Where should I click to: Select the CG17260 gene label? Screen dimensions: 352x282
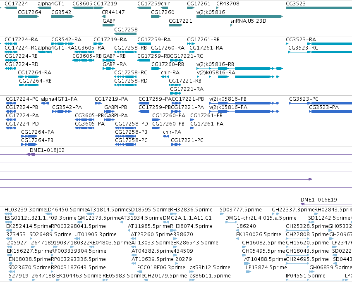(x=163, y=12)
